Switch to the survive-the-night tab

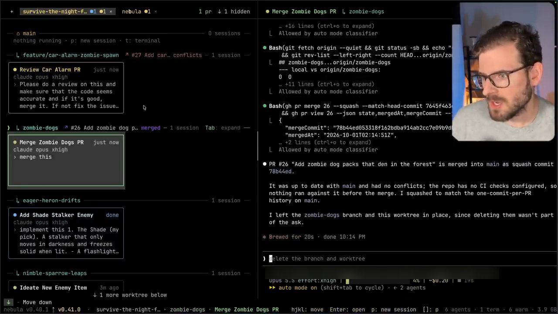(55, 11)
